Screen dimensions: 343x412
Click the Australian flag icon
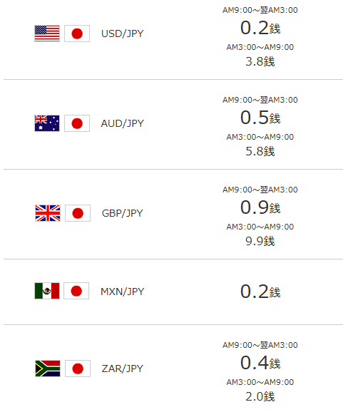(47, 123)
